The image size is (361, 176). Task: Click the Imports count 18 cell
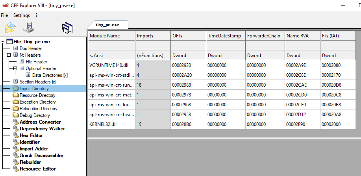[153, 85]
